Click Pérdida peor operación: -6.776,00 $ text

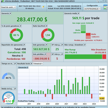pyautogui.click(x=88, y=40)
